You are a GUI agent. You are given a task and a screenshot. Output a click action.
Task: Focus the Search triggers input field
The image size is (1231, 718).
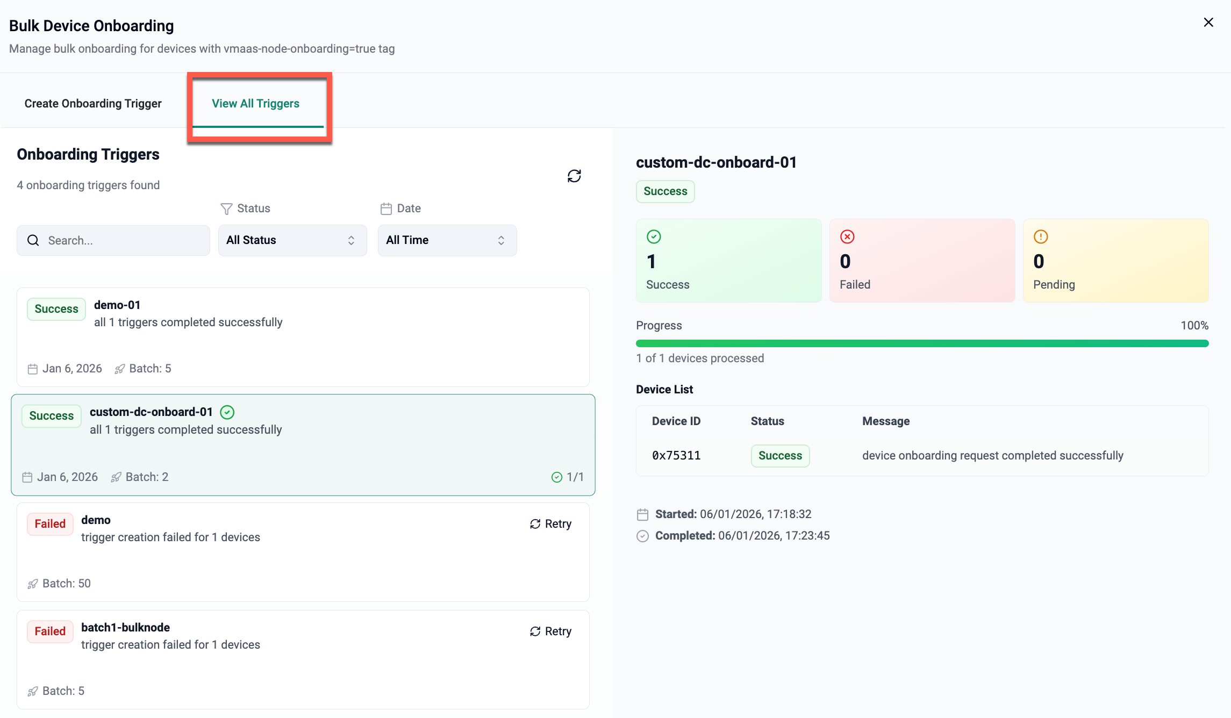click(124, 240)
